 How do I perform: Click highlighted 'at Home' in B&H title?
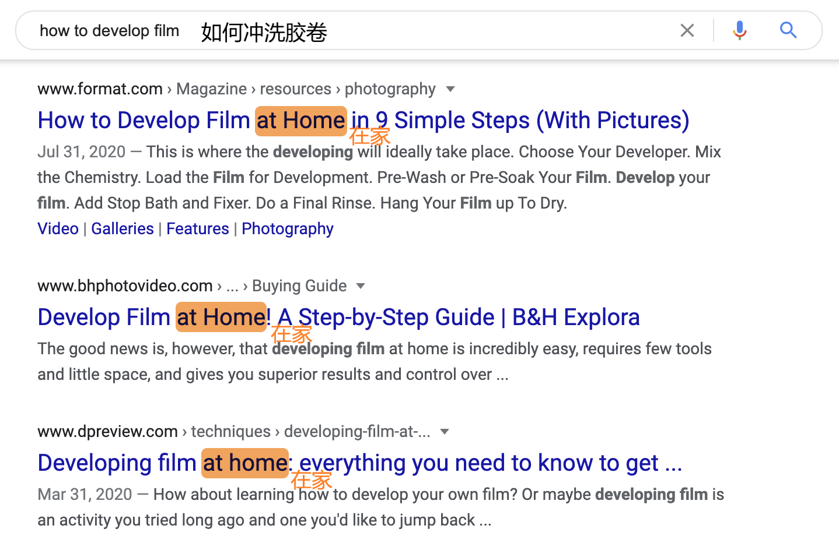point(221,318)
